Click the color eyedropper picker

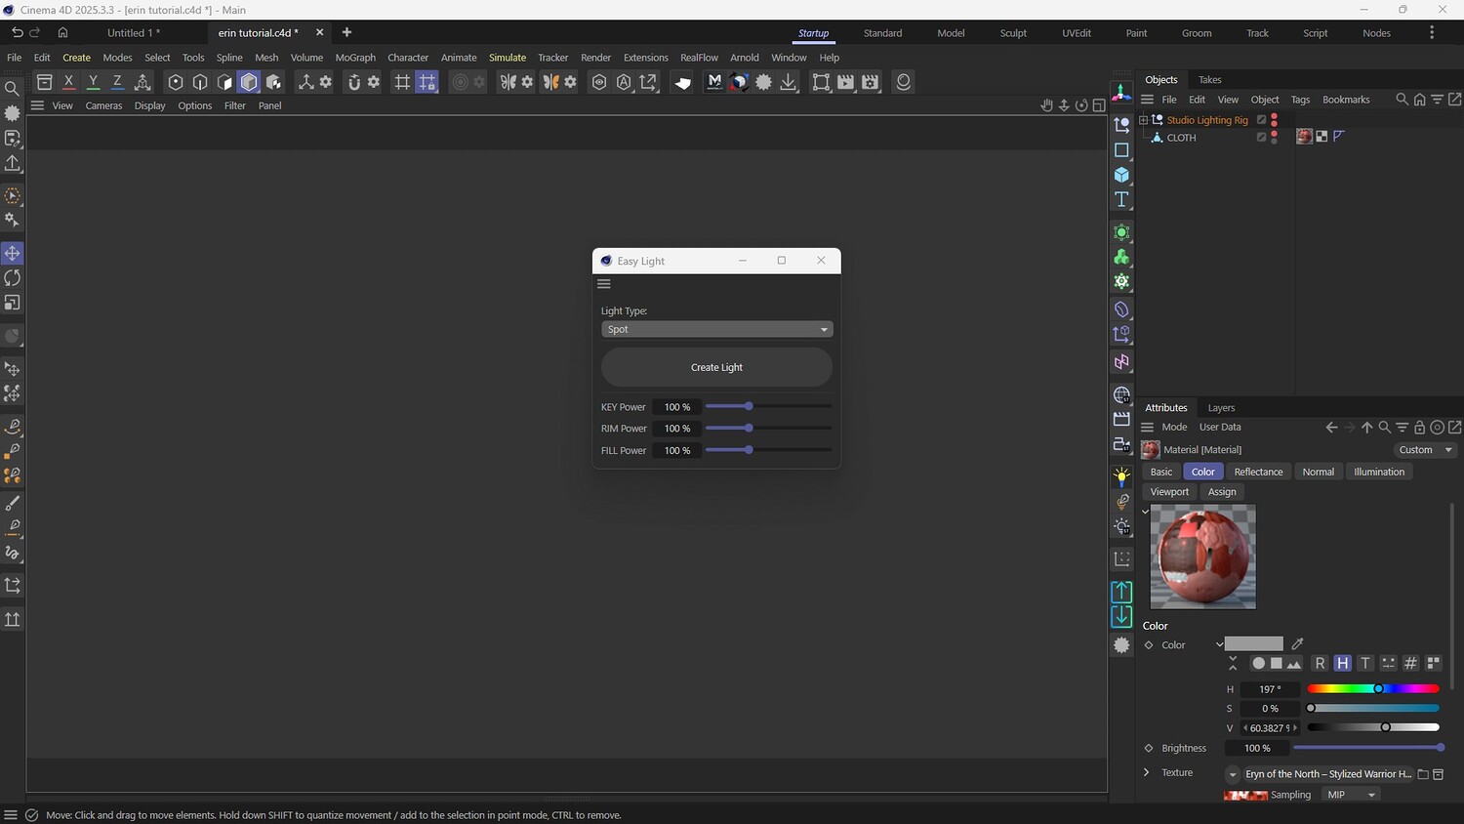tap(1297, 644)
